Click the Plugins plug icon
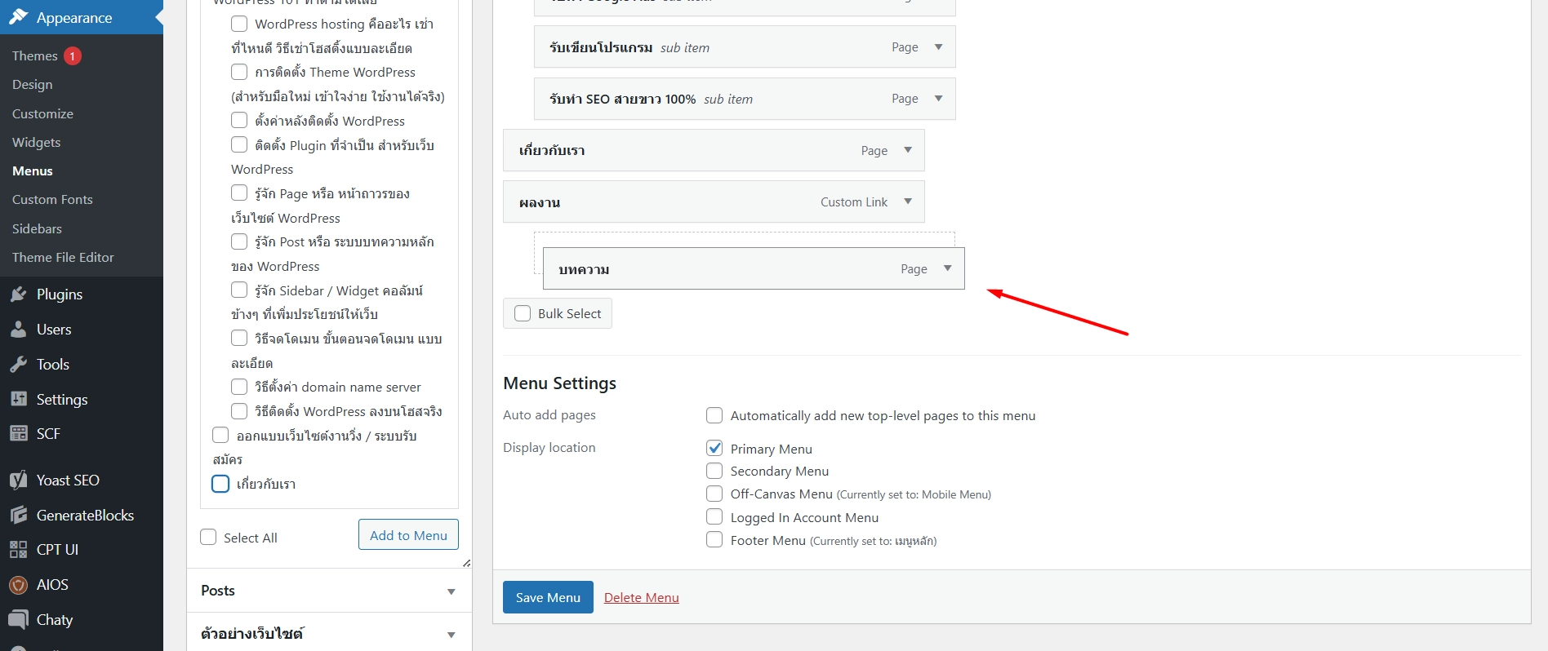 tap(18, 294)
